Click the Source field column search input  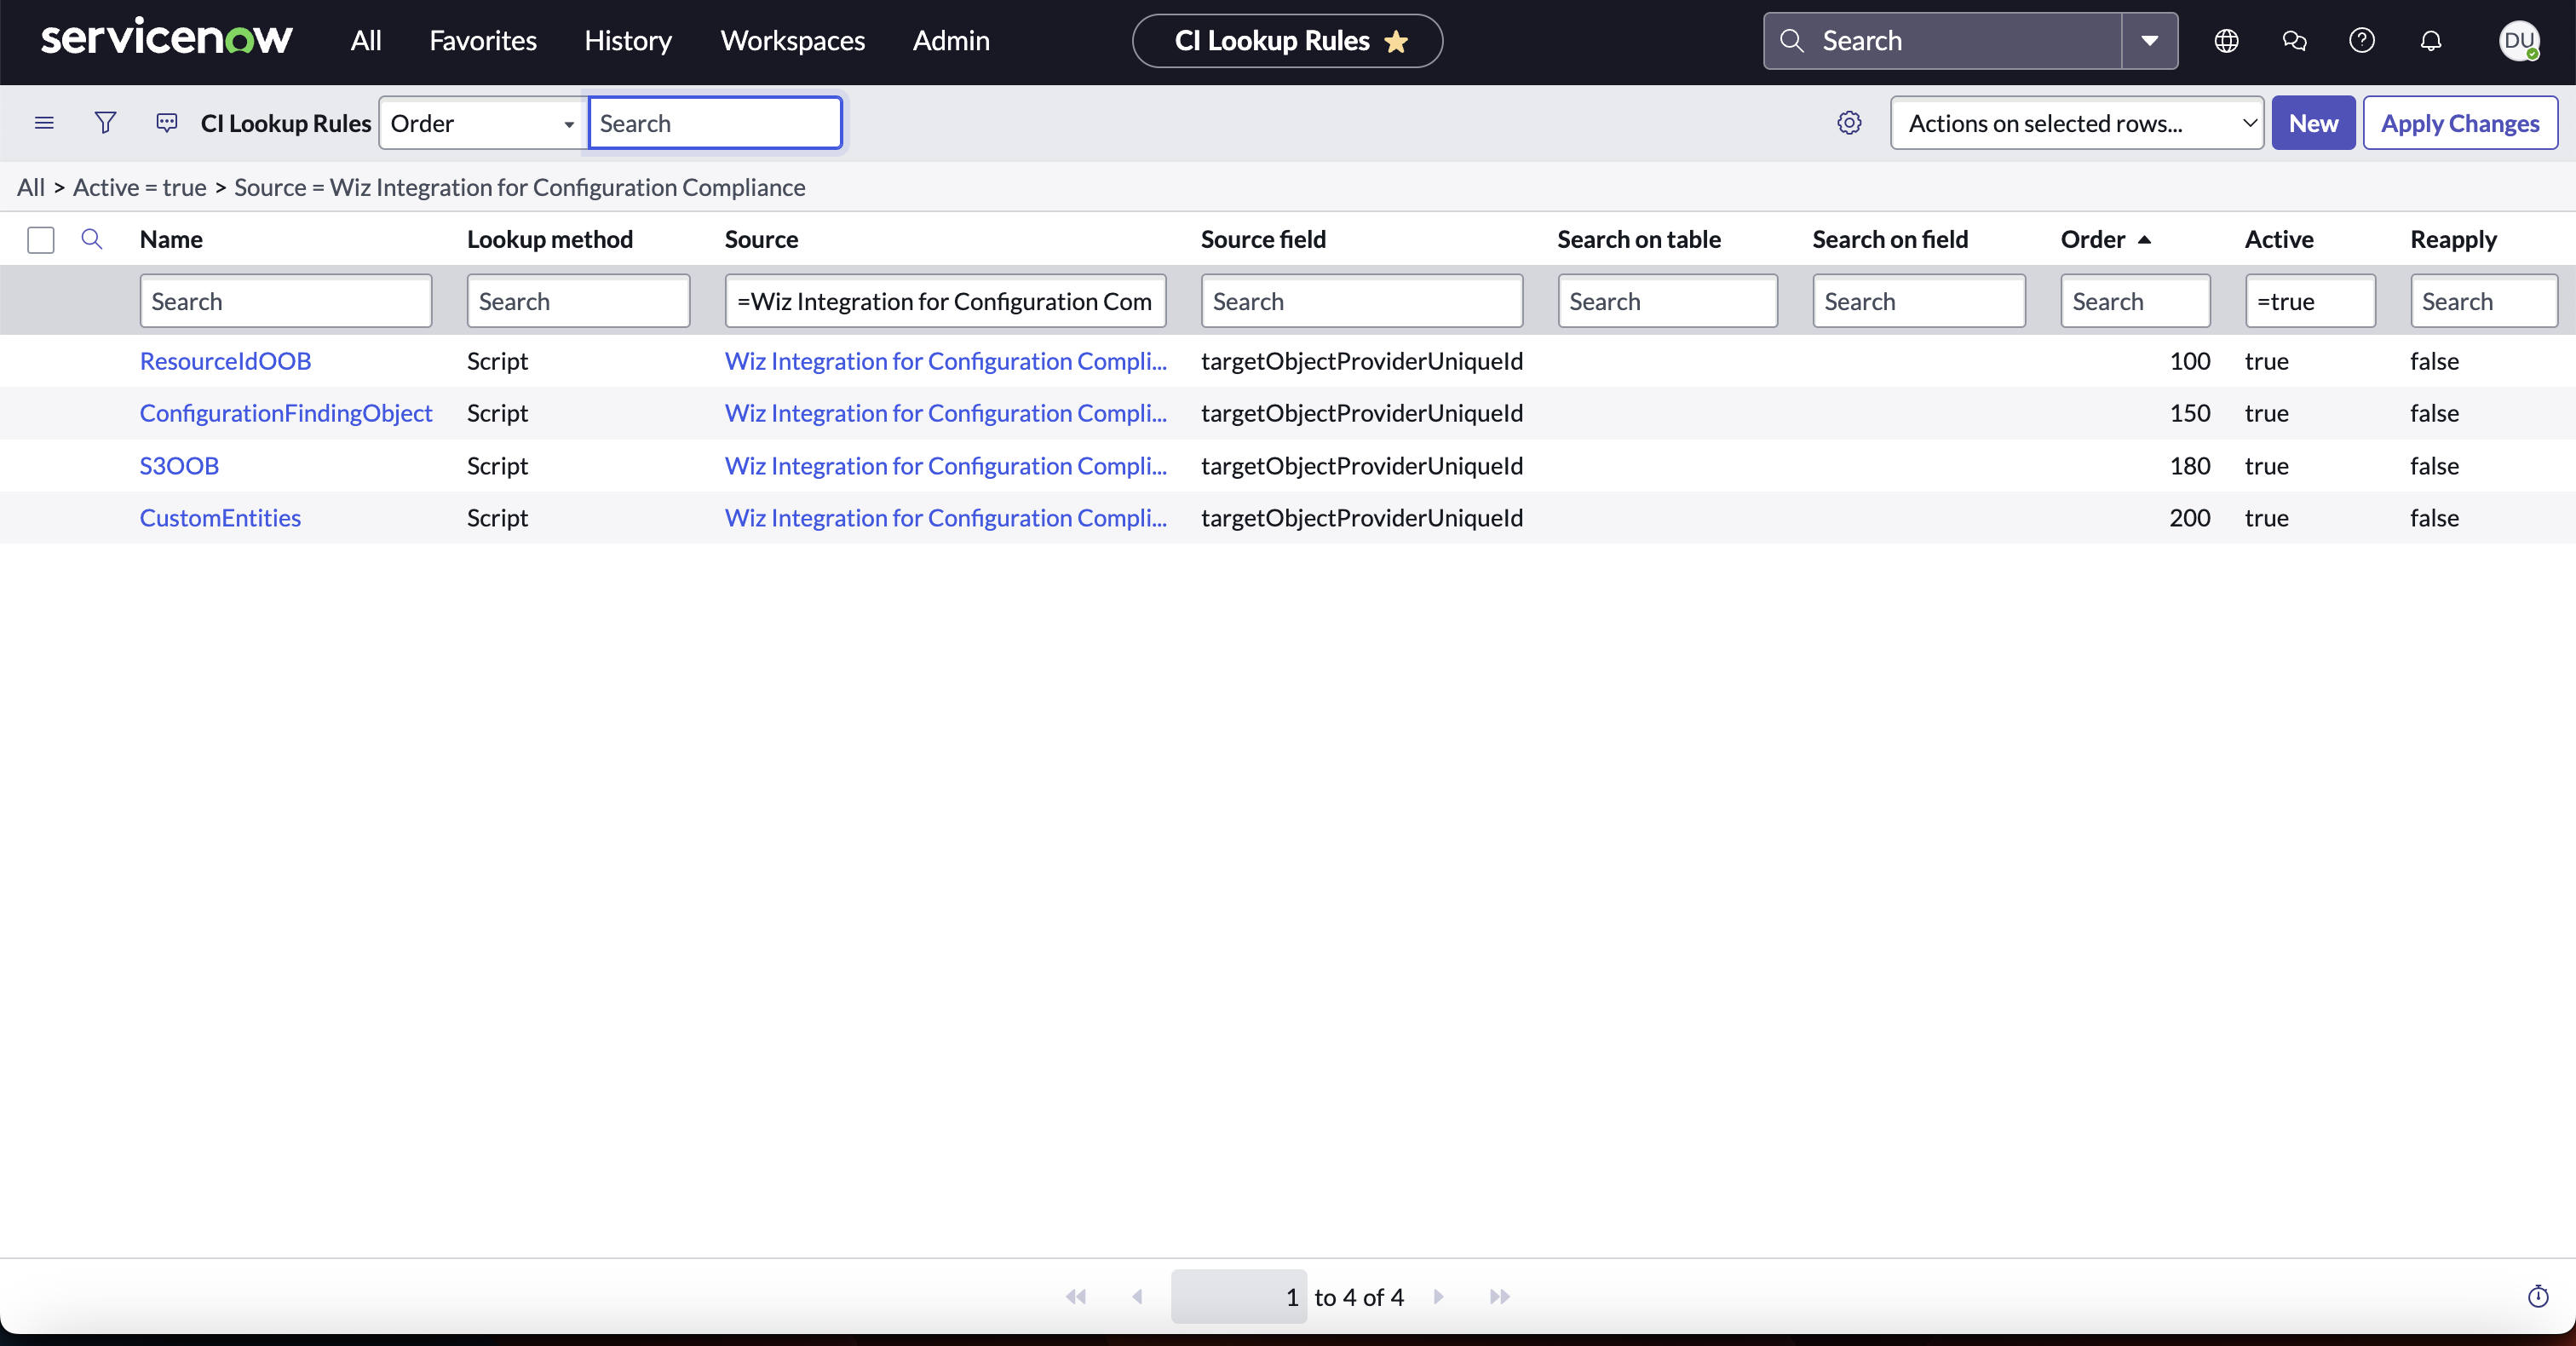(x=1360, y=301)
